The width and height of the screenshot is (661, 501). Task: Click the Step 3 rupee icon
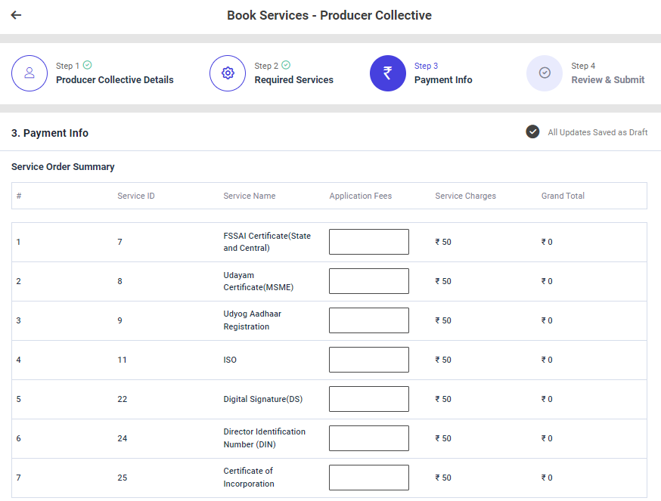click(388, 73)
